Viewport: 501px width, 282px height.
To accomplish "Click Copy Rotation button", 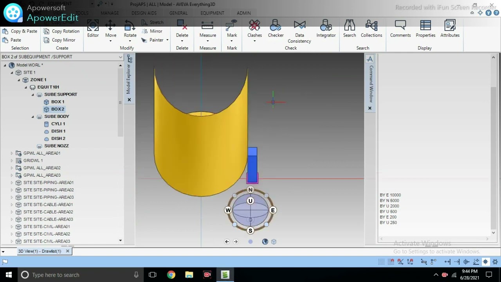I will coord(61,31).
